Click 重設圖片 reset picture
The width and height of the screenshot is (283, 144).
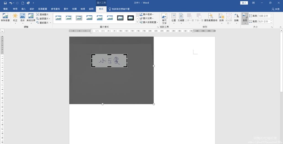coord(43,23)
